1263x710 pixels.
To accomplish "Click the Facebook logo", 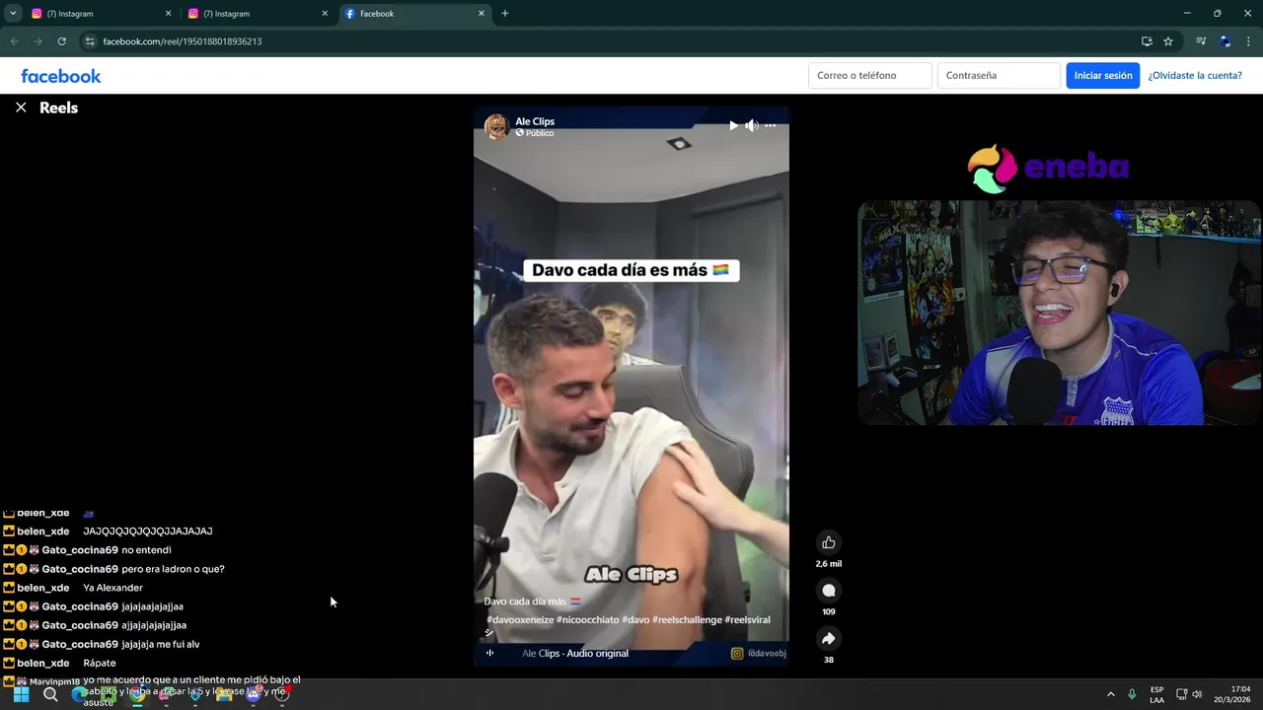I will 61,76.
